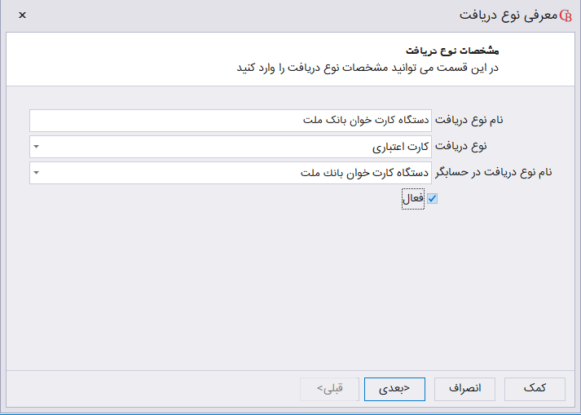The width and height of the screenshot is (581, 415).
Task: Click the حسابگر combo box text دستگاه کارت خوان
Action: tap(365, 173)
